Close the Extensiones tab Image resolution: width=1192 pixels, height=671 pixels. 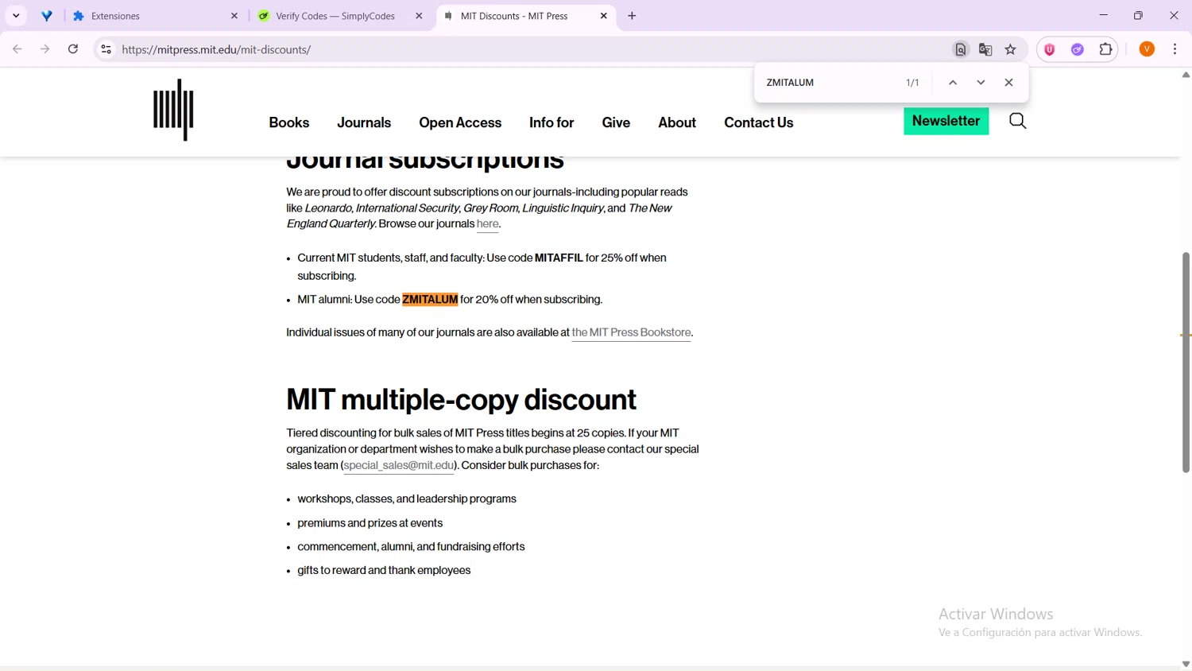(234, 16)
